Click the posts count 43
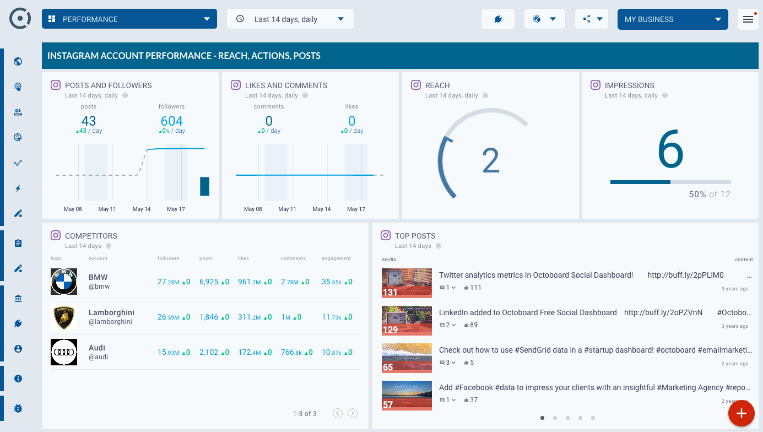 pyautogui.click(x=89, y=121)
